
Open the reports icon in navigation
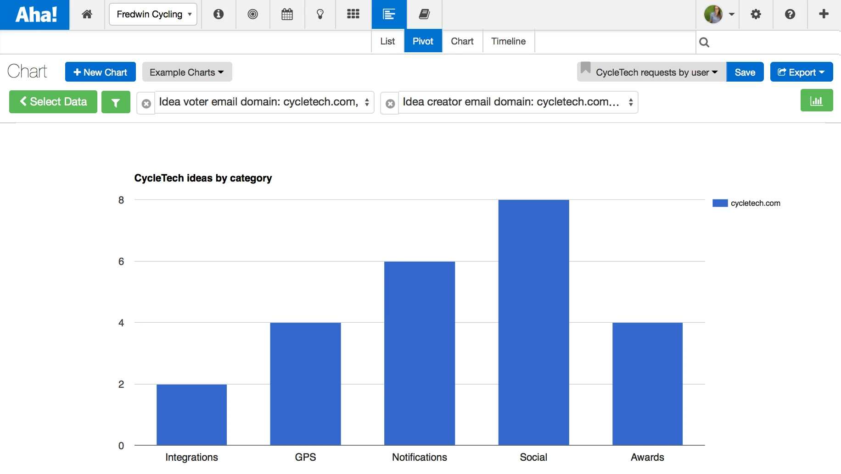389,14
